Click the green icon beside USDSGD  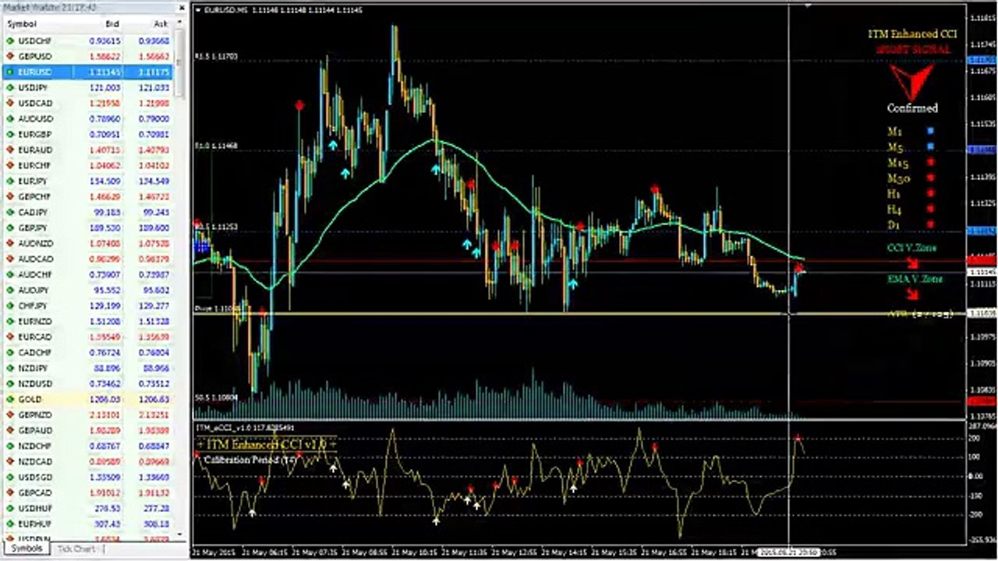(x=10, y=478)
